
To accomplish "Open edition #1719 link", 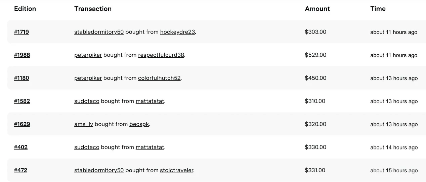I will point(22,32).
